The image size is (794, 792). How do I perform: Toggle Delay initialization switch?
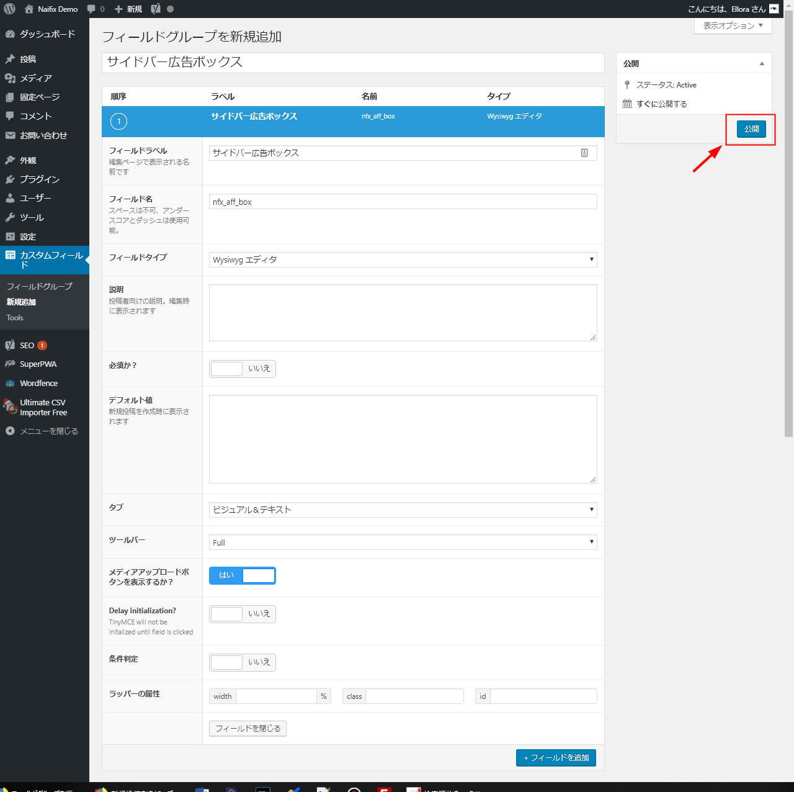(x=243, y=614)
